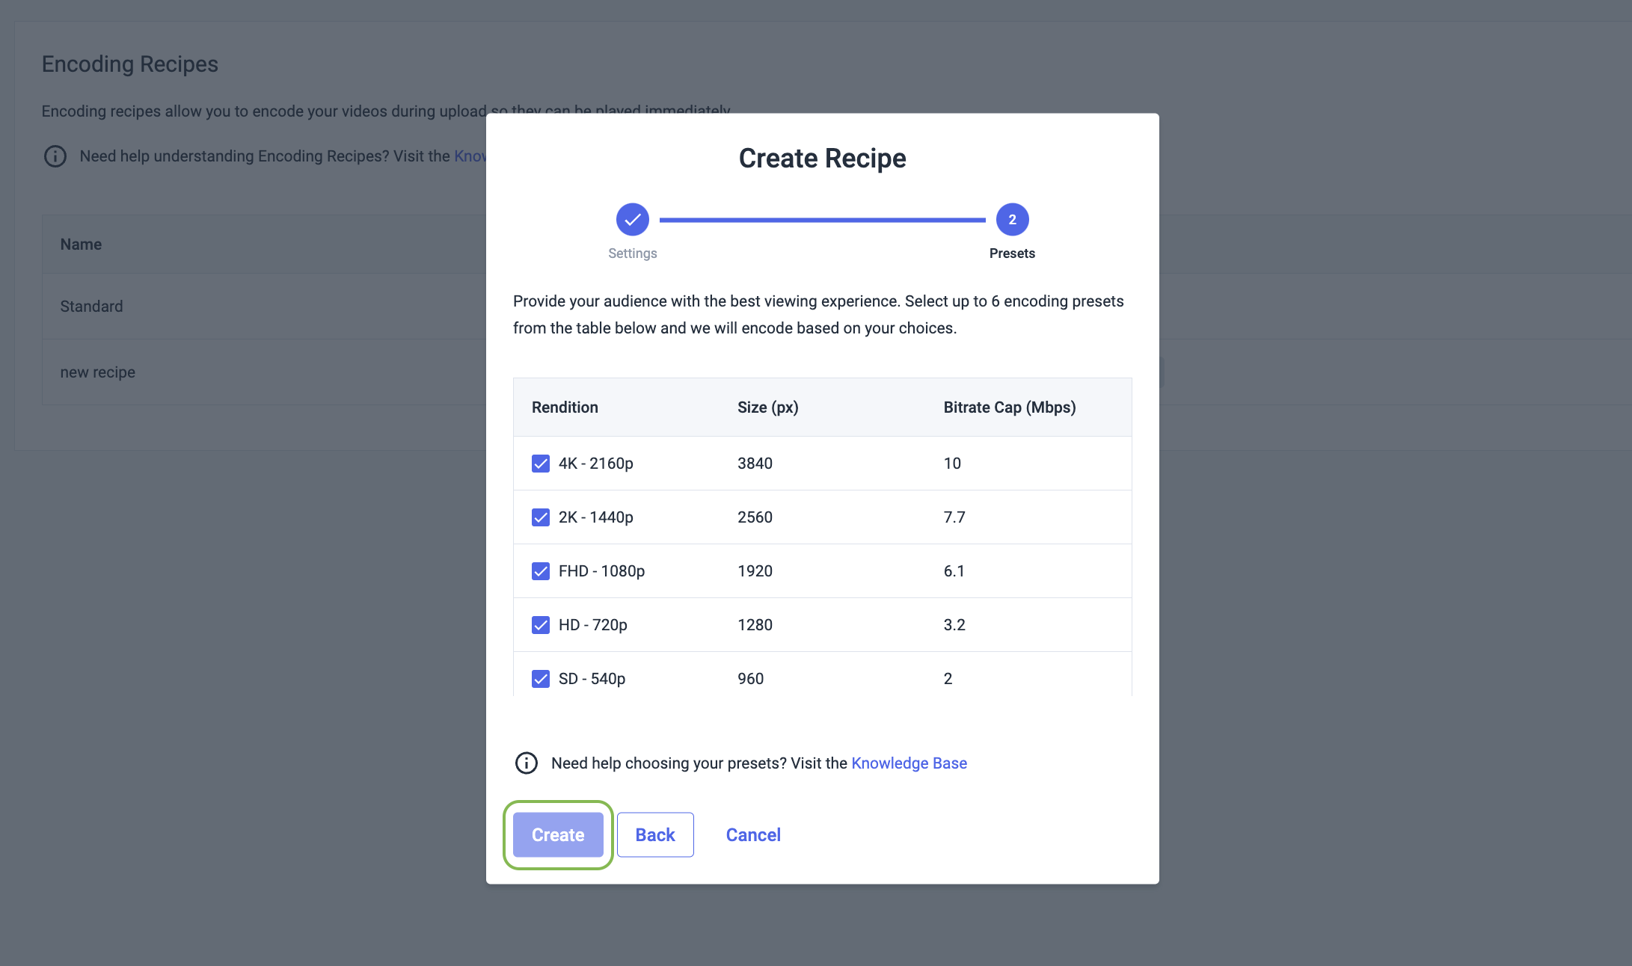Toggle the SD - 540p checkbox
Image resolution: width=1632 pixels, height=966 pixels.
coord(540,679)
